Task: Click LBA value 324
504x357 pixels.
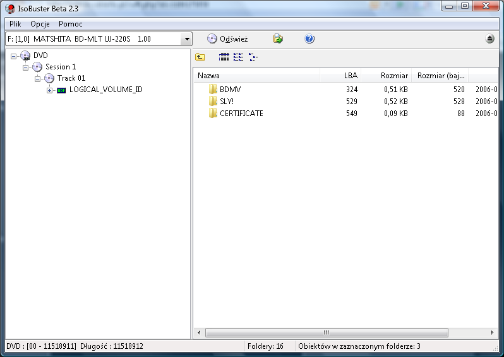Action: point(352,90)
